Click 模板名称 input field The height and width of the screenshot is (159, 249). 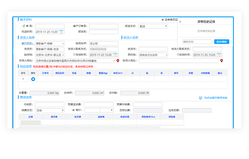(197, 42)
